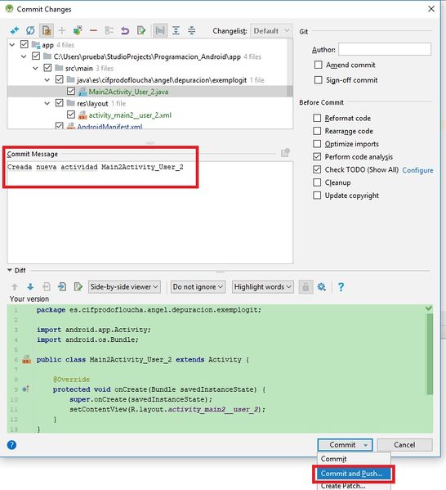The width and height of the screenshot is (446, 490).
Task: Click the green checkmark inspection indicator
Action: (429, 308)
